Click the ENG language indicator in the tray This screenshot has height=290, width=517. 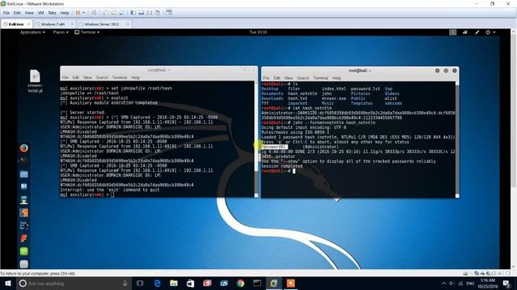click(x=470, y=284)
